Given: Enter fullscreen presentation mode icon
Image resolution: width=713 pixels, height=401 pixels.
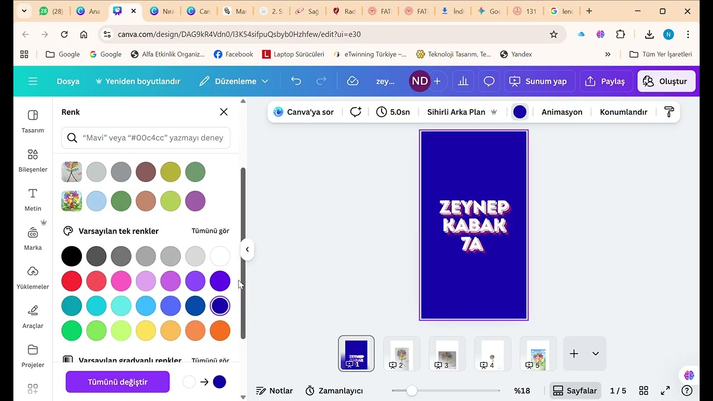Looking at the screenshot, I should 665,390.
